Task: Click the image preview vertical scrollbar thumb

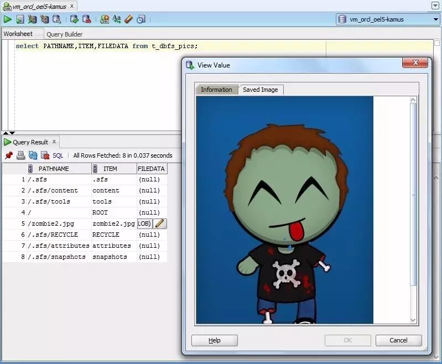Action: coord(413,195)
